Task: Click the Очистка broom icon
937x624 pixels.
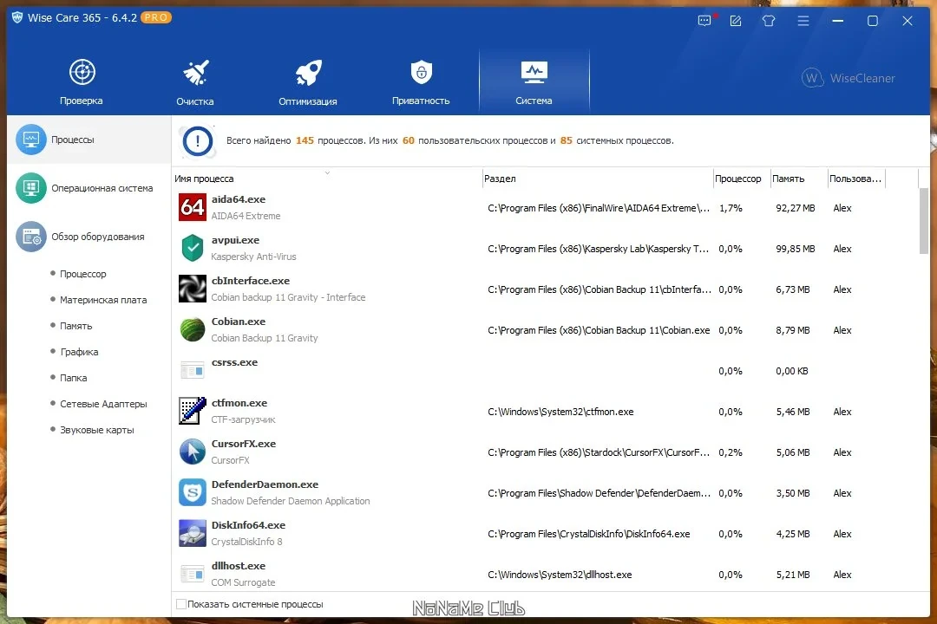Action: [195, 72]
